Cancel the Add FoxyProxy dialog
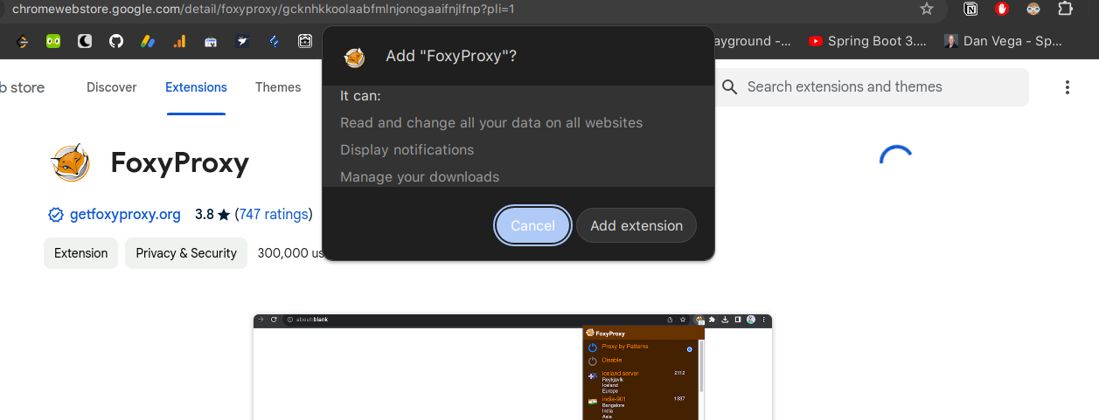Viewport: 1099px width, 420px height. 532,225
